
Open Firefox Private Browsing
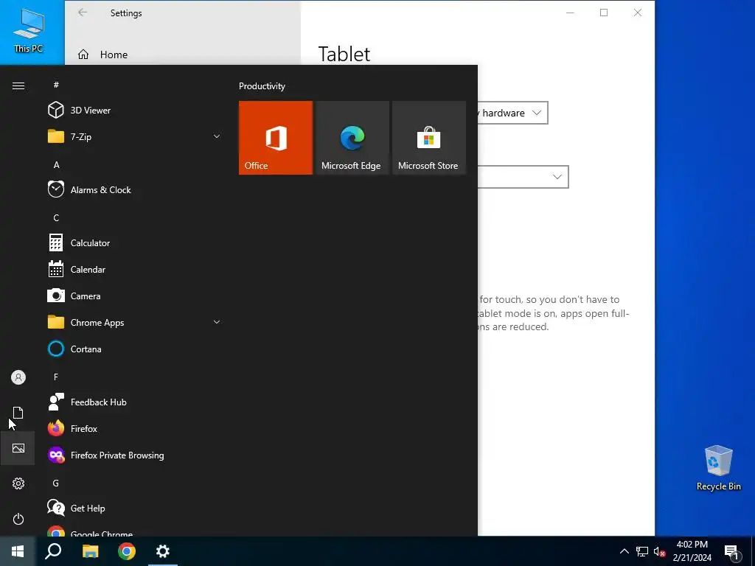[x=135, y=455]
